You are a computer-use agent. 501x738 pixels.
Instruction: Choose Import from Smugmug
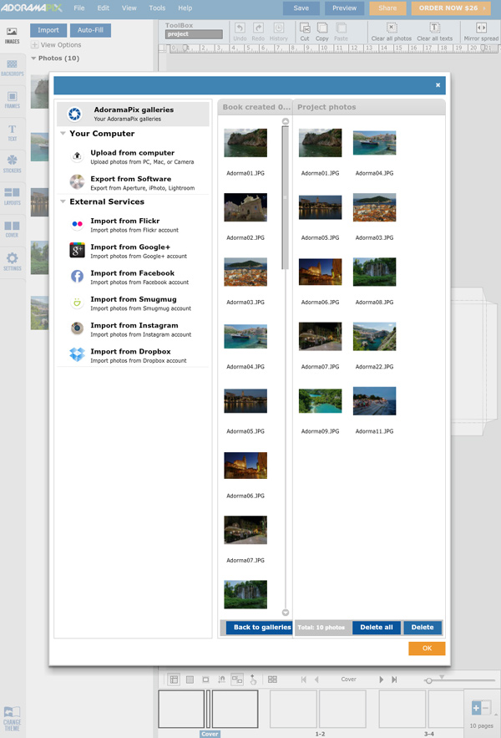[x=133, y=303]
